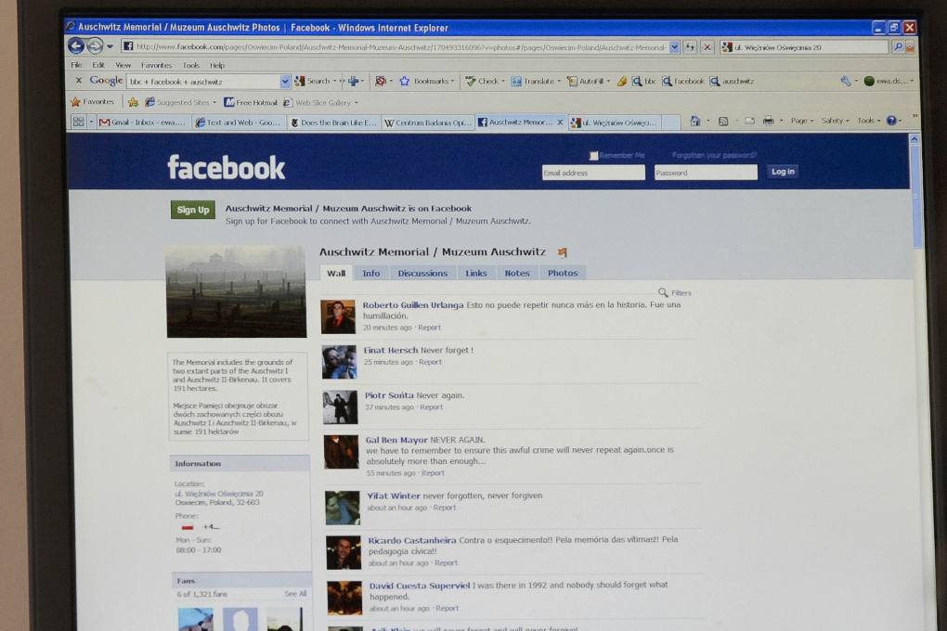
Task: Click the Password input field
Action: coord(706,173)
